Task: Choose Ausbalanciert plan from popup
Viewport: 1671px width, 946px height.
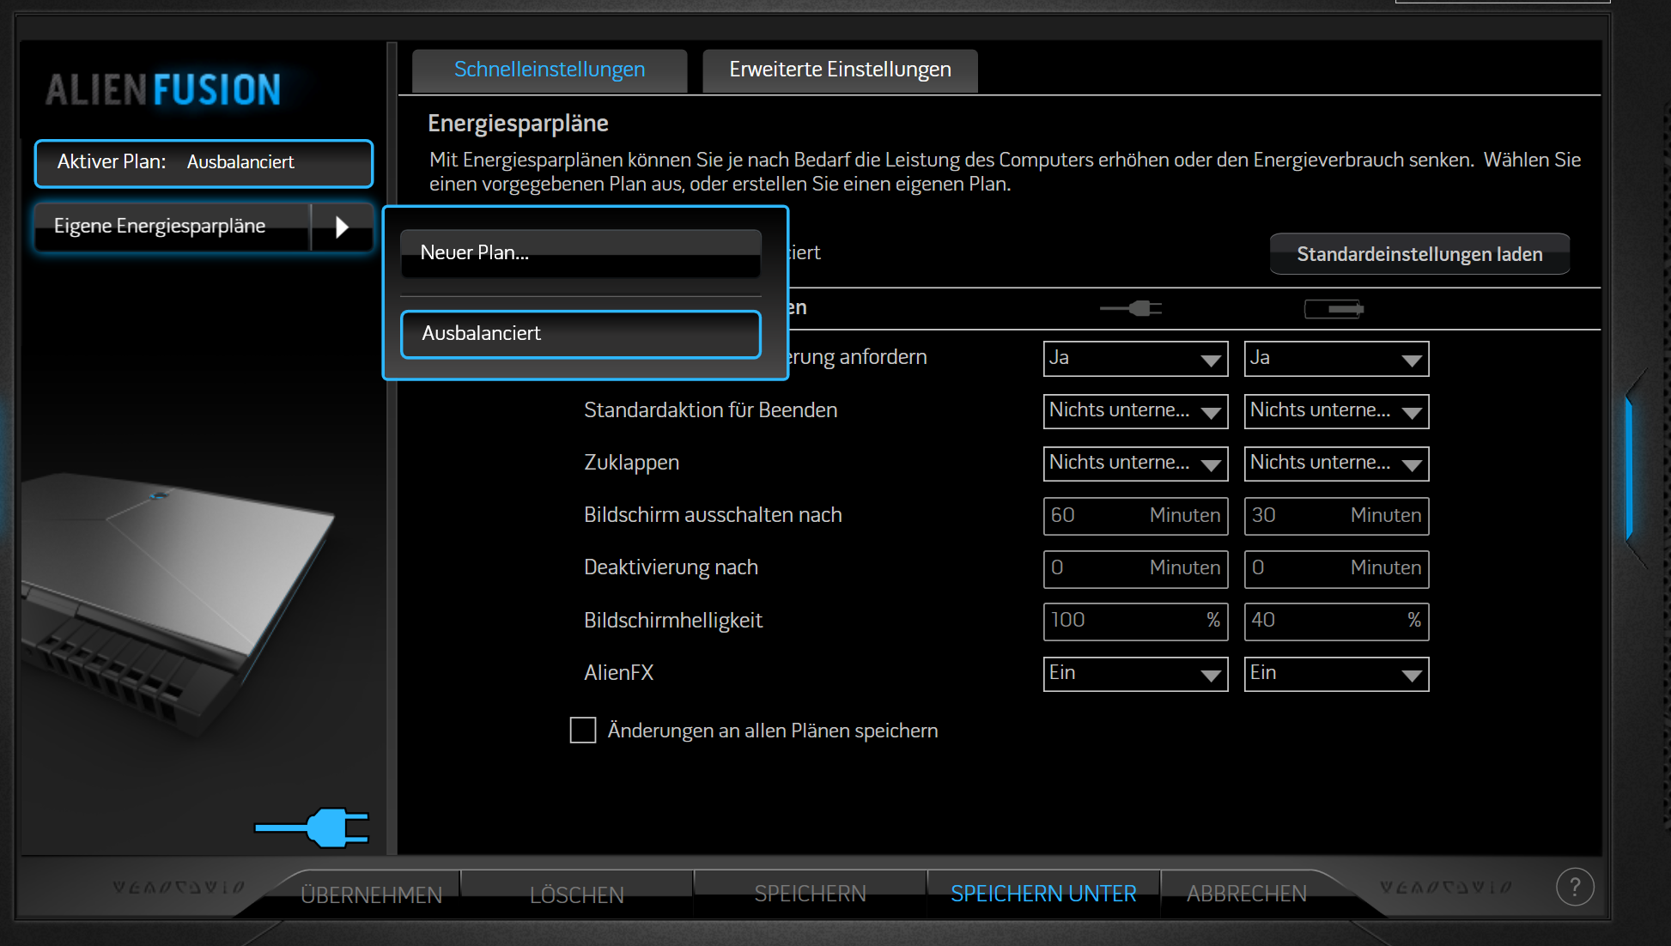Action: coord(580,334)
